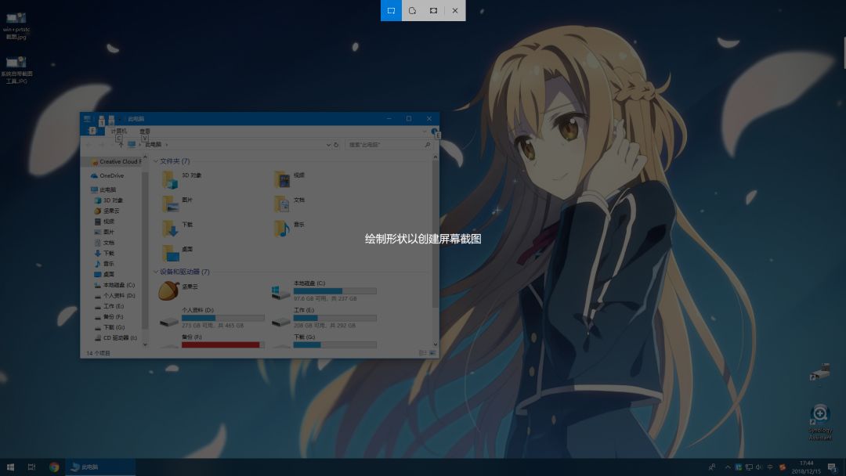Select the fullscreen snip mode

433,10
